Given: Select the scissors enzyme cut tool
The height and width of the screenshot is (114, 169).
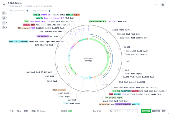Looking at the screenshot, I should 4,13.
